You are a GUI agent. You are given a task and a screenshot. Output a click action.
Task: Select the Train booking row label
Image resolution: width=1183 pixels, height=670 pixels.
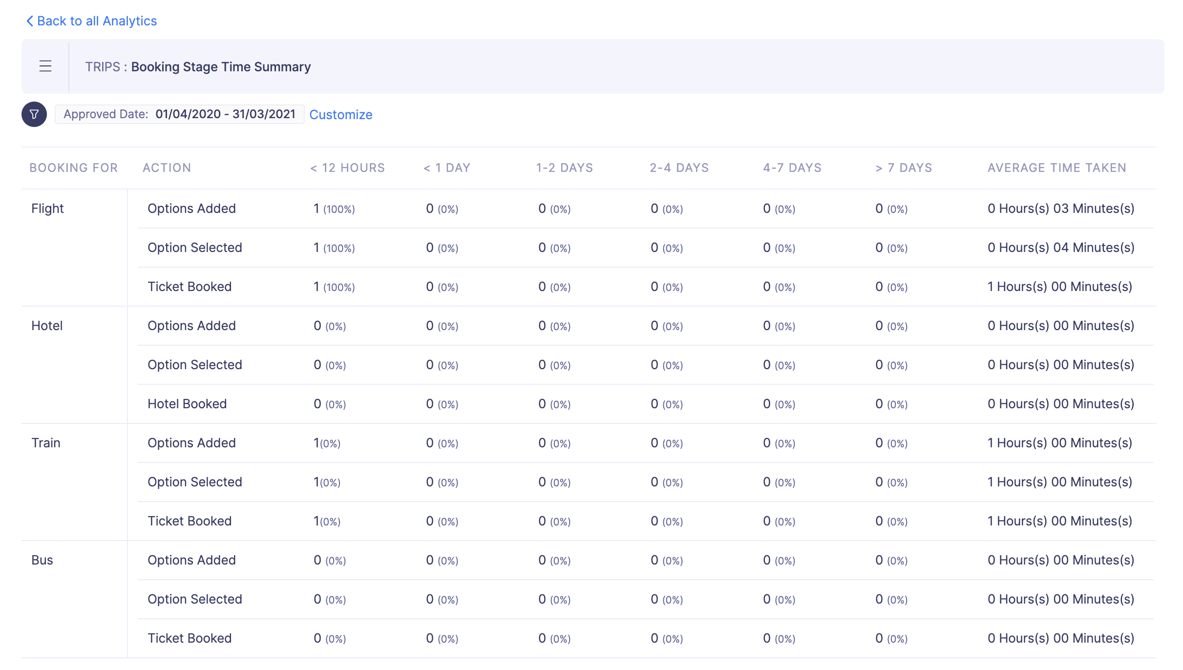pos(46,443)
